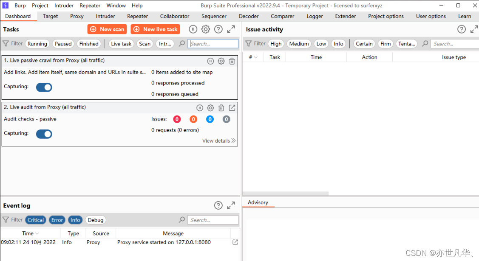
Task: Sort event log by Time column
Action: coord(30,233)
